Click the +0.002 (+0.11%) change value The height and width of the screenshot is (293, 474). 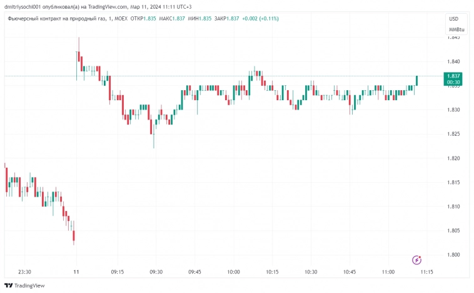pyautogui.click(x=260, y=19)
